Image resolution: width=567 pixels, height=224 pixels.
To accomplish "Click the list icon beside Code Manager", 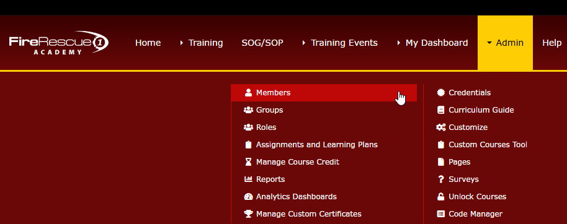I will 441,214.
